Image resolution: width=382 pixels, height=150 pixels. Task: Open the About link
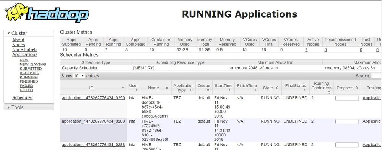coord(18,40)
